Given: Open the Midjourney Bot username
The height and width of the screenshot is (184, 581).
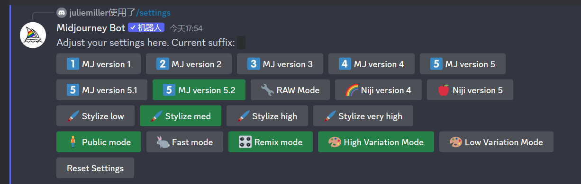Looking at the screenshot, I should 91,28.
